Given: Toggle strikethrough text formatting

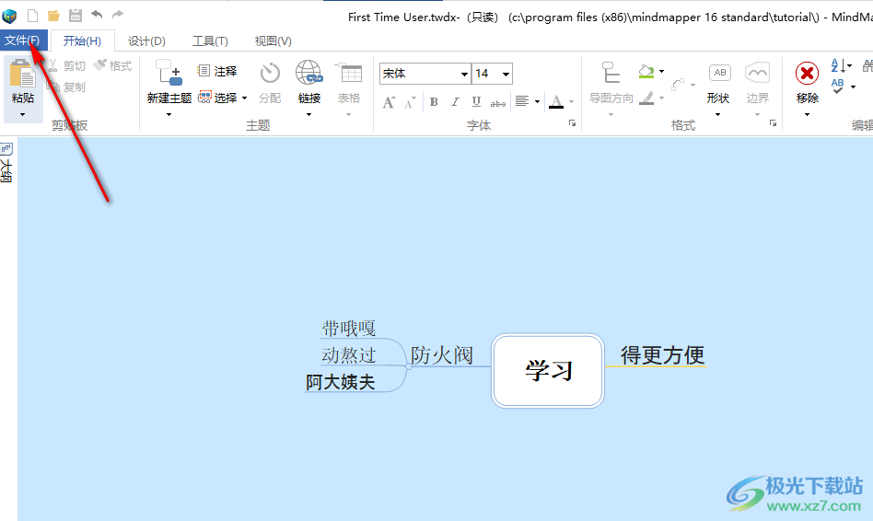Looking at the screenshot, I should click(x=498, y=102).
